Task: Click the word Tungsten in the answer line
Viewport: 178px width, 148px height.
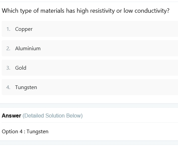Action: 38,132
